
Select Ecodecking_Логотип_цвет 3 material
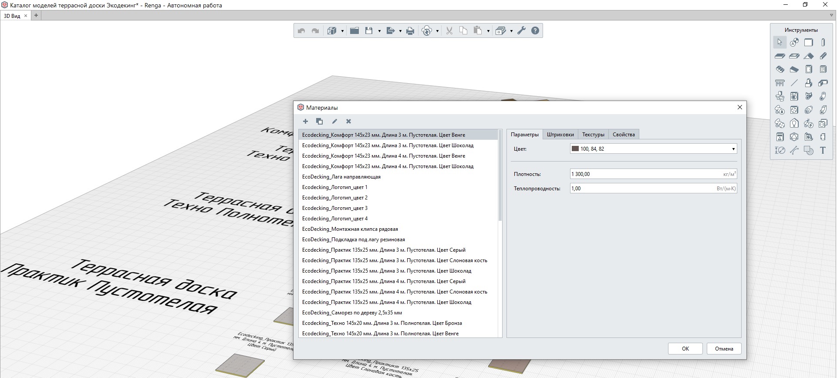398,208
